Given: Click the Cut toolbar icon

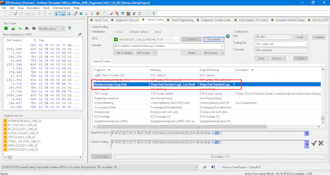Looking at the screenshot, I should (x=33, y=14).
